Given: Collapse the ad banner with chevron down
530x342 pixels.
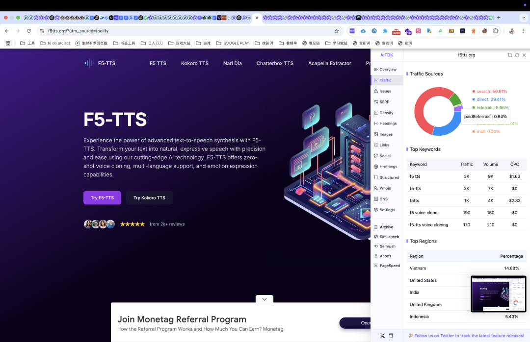Looking at the screenshot, I should pyautogui.click(x=265, y=299).
